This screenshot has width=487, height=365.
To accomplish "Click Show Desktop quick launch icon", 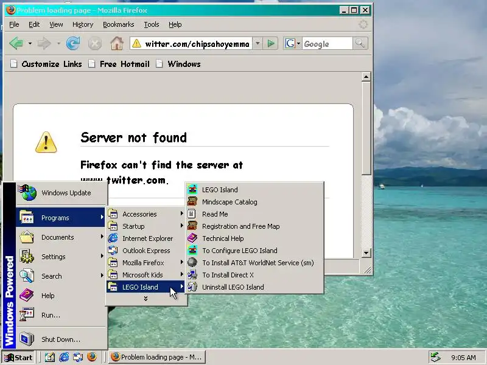I will (50, 357).
